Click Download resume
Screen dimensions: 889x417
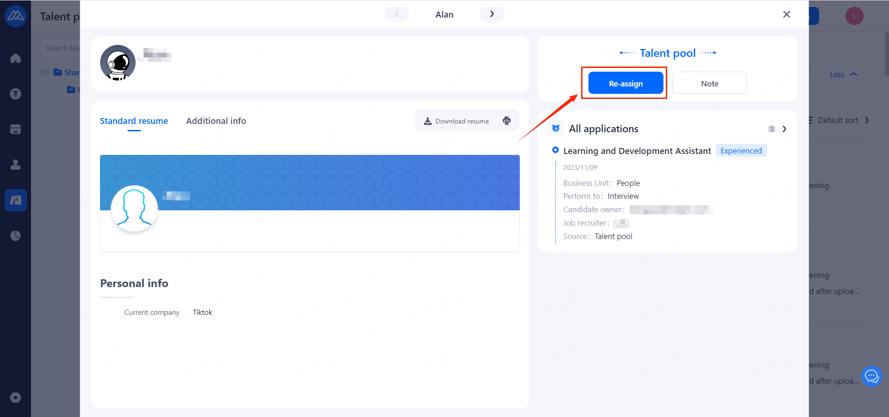[x=457, y=121]
